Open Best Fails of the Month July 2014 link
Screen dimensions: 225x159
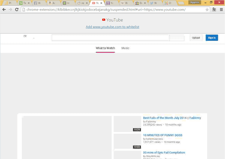tap(172, 118)
